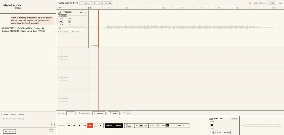Open the tape ops help question mark
The height and width of the screenshot is (135, 284).
[x=71, y=113]
